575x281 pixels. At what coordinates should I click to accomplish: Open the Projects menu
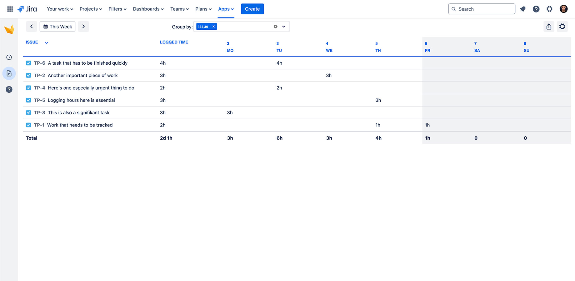(x=91, y=9)
